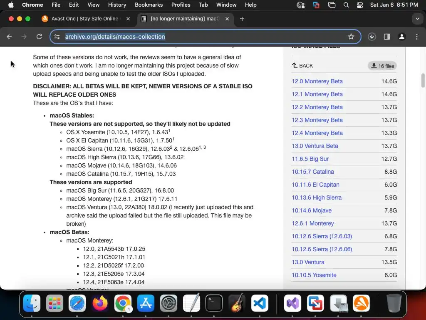
Task: Open 11.6.5 Big Sur file
Action: pos(310,159)
